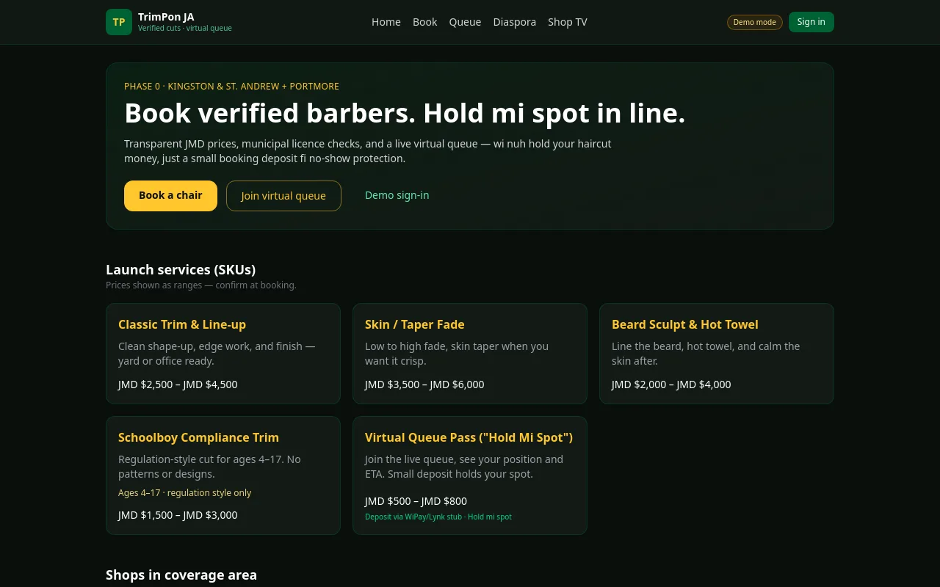Select the Skin / Taper Fade card title
The width and height of the screenshot is (940, 587).
coord(415,324)
